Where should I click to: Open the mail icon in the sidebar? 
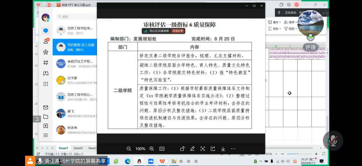[x=46, y=107]
